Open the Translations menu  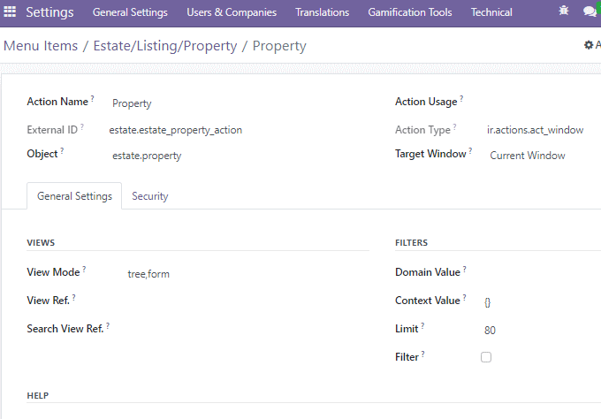click(x=322, y=12)
